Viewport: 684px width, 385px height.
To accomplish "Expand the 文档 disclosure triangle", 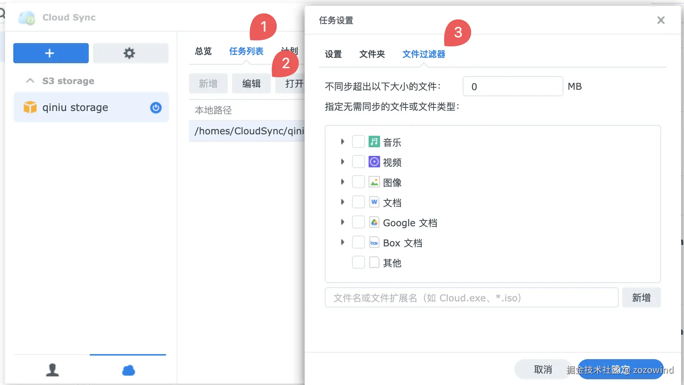I will click(342, 202).
